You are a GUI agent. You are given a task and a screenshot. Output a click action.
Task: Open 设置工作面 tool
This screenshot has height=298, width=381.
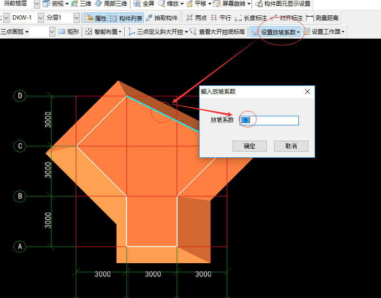click(x=321, y=32)
